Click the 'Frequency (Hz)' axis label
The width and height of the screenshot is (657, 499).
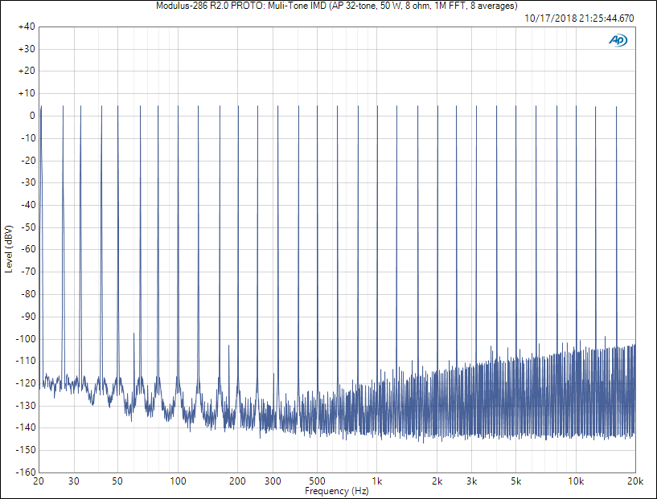coord(336,491)
